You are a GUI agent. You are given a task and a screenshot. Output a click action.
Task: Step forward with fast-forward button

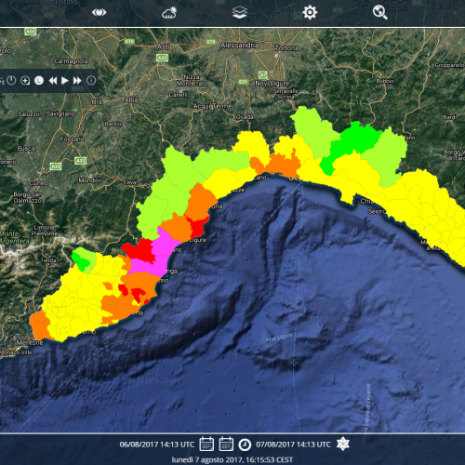click(77, 81)
